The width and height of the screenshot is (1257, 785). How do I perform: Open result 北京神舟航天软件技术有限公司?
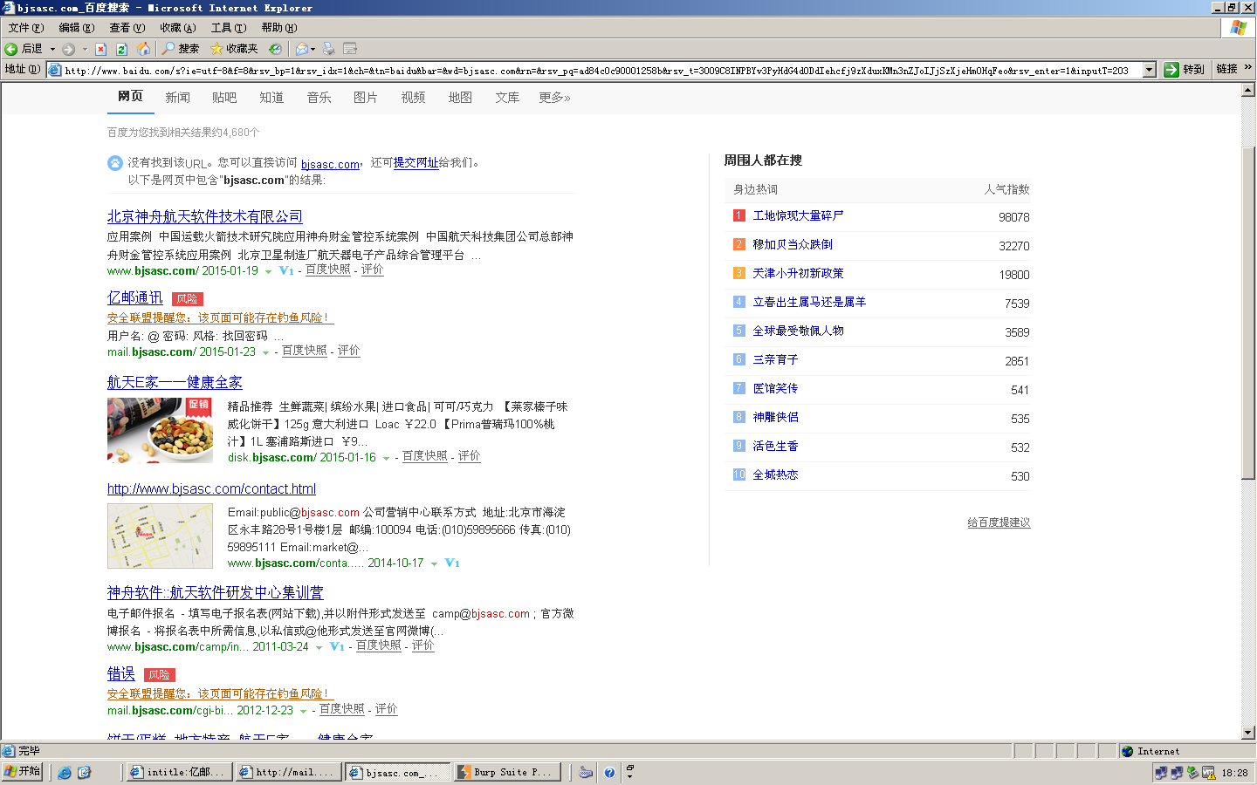pyautogui.click(x=205, y=216)
